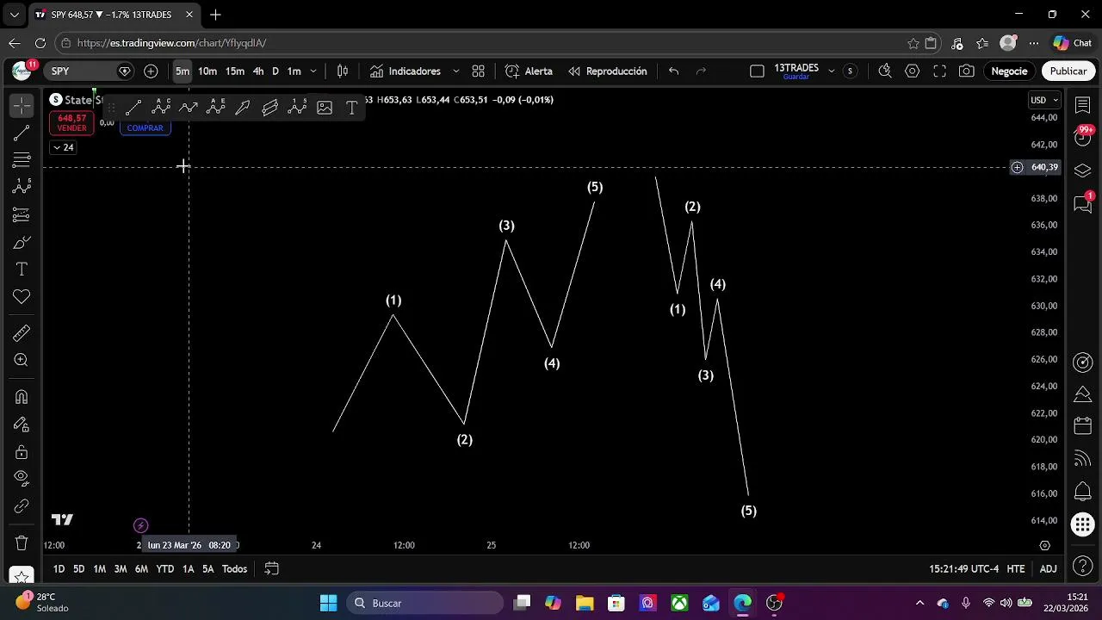Open the chats icon in right sidebar
Viewport: 1102px width, 620px height.
tap(1083, 203)
